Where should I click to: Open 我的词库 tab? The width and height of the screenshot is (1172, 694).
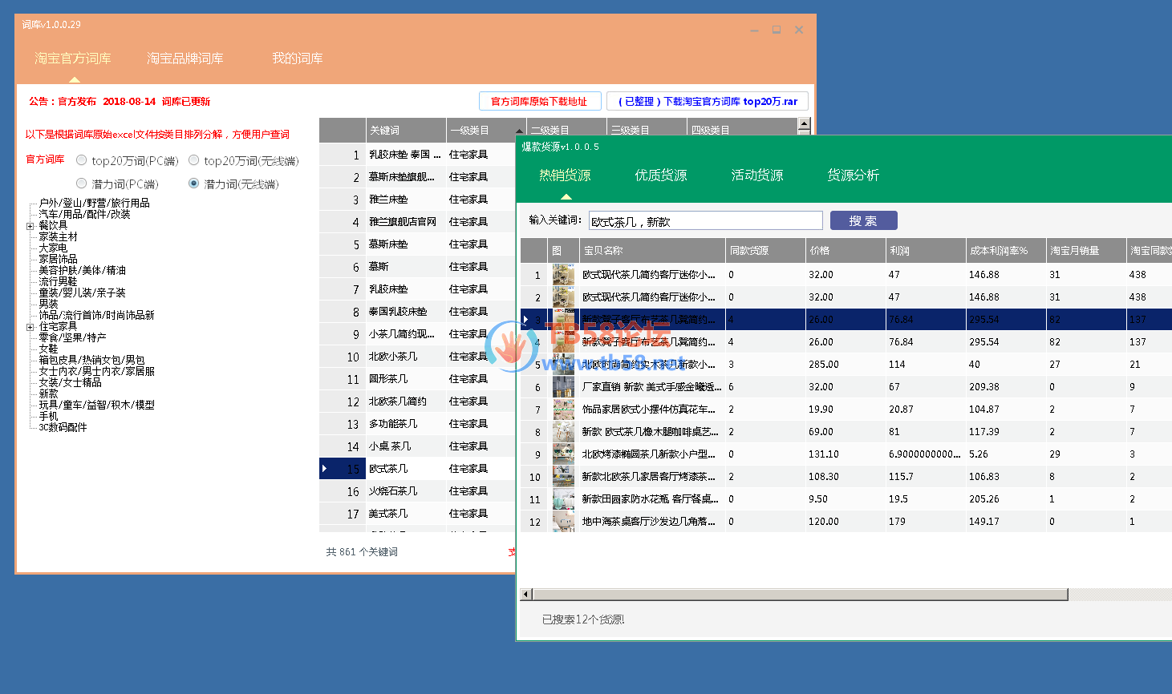pos(298,59)
